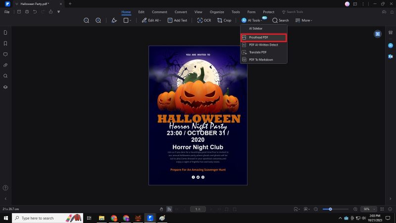Open a new tab with the plus button

pyautogui.click(x=70, y=4)
